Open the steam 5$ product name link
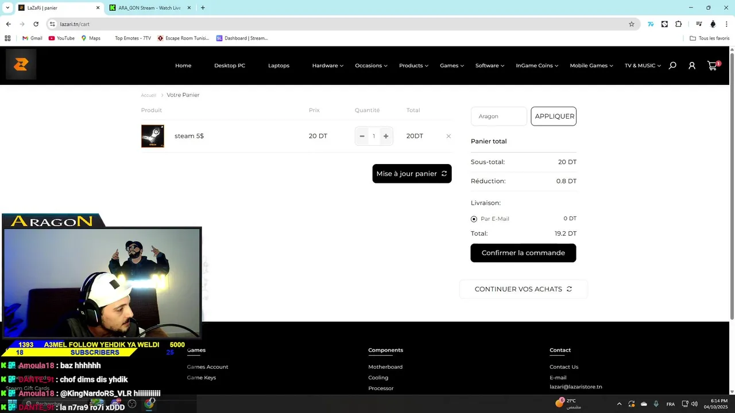 [x=189, y=136]
